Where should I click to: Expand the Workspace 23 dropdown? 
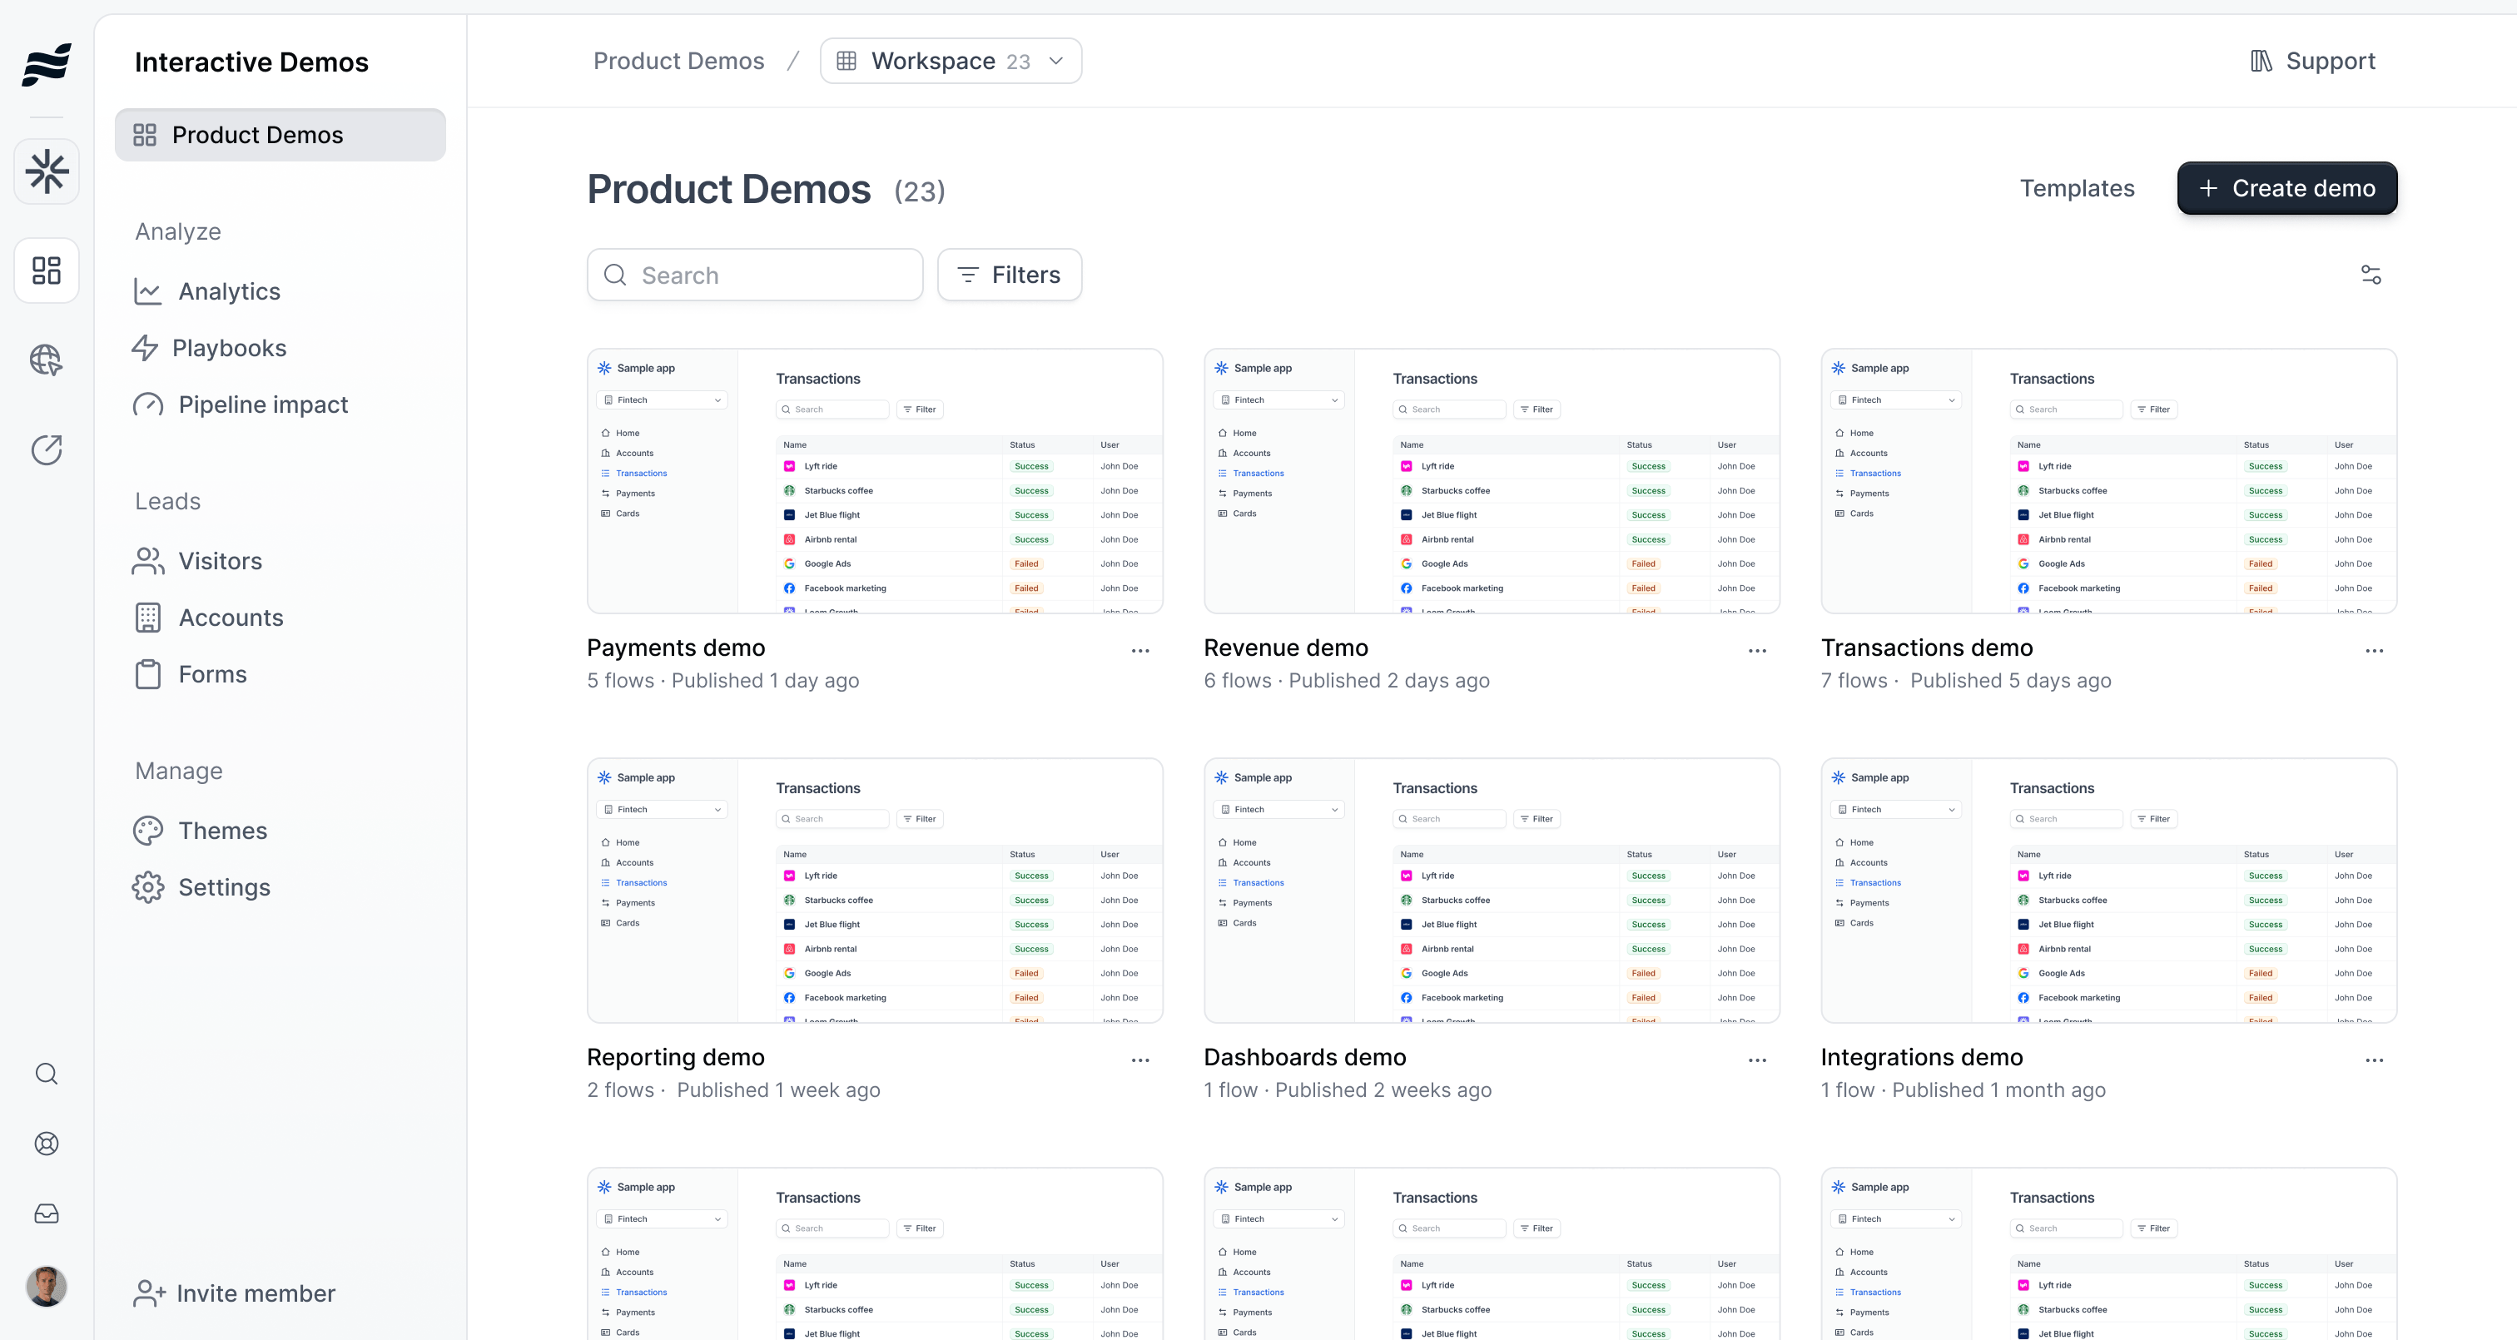click(950, 61)
